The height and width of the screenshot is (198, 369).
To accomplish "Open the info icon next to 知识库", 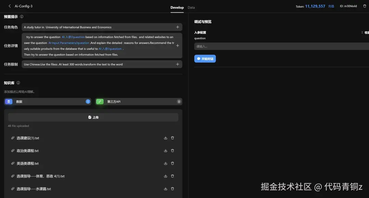I will 18,83.
